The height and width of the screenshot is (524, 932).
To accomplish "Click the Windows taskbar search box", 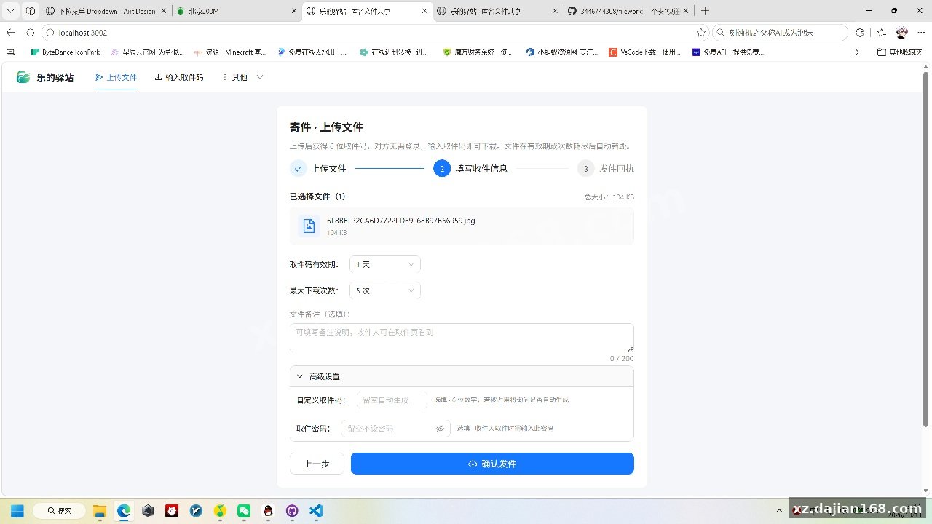I will coord(59,510).
